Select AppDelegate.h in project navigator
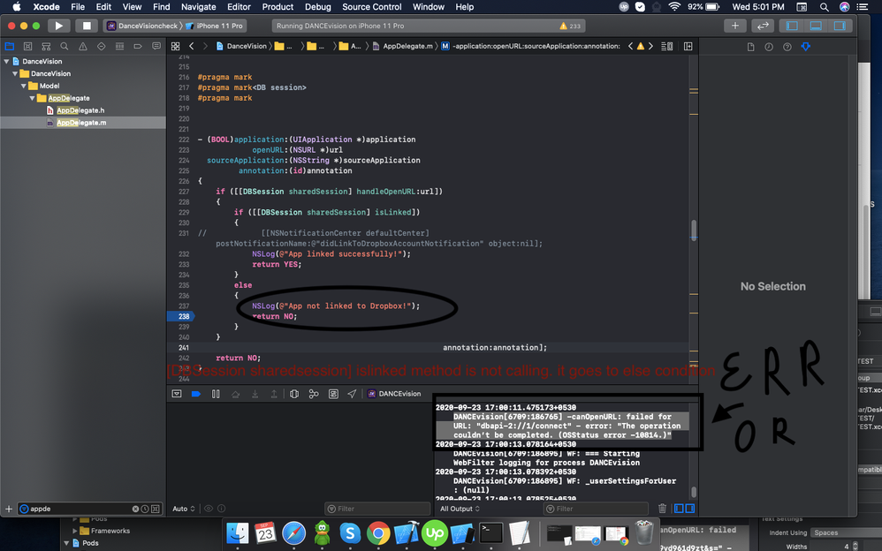 pyautogui.click(x=80, y=110)
